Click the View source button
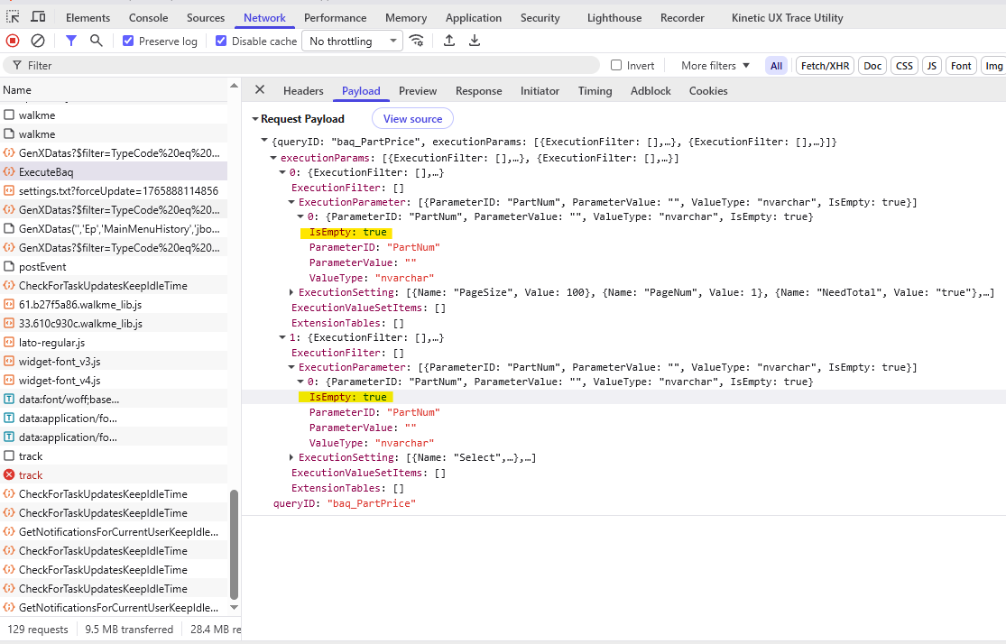This screenshot has height=644, width=1006. click(412, 119)
